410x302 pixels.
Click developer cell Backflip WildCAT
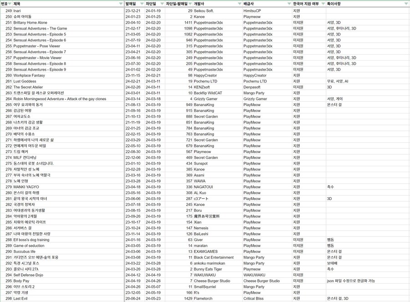click(x=218, y=93)
